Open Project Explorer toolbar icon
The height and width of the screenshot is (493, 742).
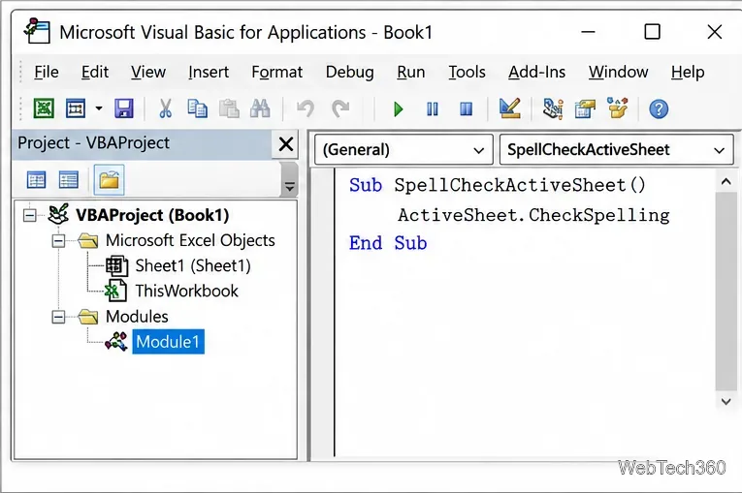pyautogui.click(x=552, y=108)
